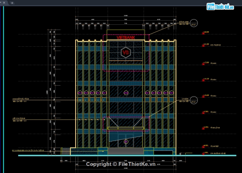
Task: Select the BẢNG LOGO annotation label
Action: tap(184, 22)
